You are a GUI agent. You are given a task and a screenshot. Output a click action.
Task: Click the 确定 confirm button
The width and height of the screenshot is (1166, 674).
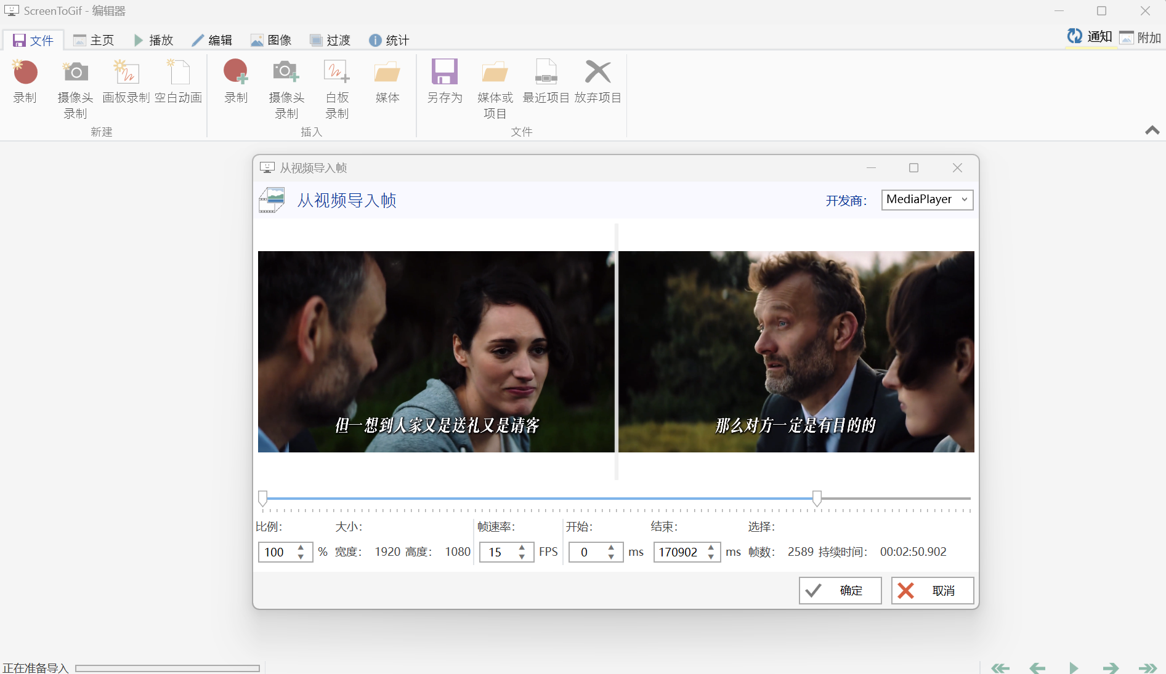coord(840,590)
